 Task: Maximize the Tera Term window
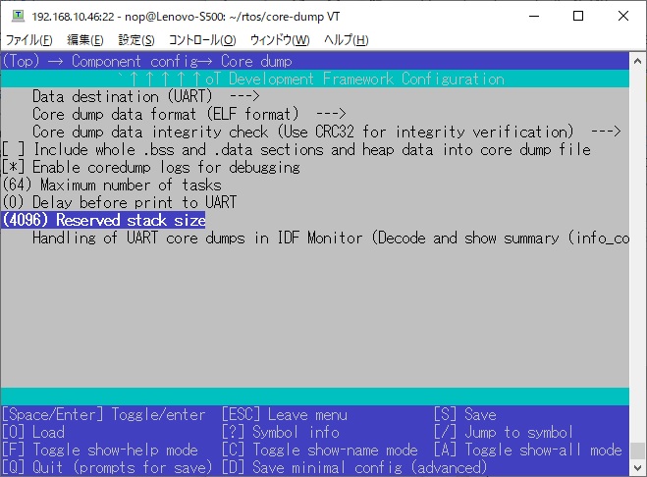point(578,16)
